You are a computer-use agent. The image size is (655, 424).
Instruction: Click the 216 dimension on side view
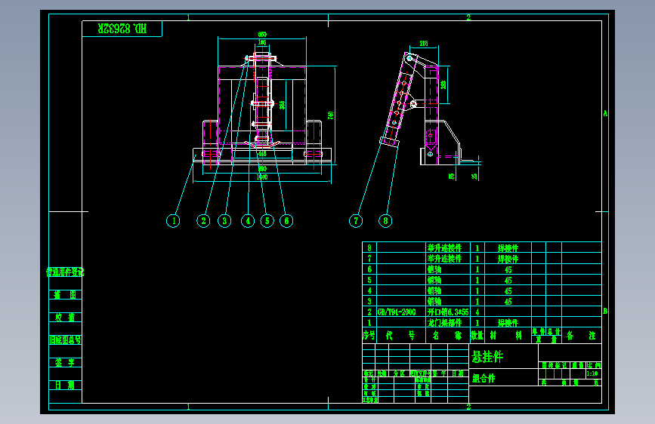[424, 44]
